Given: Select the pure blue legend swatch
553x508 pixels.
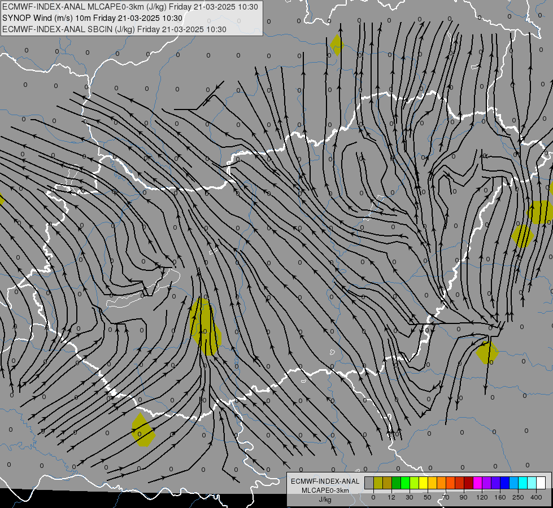Looking at the screenshot, I should (x=505, y=483).
